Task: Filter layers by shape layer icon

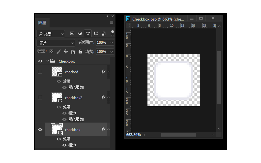Action: [x=96, y=34]
